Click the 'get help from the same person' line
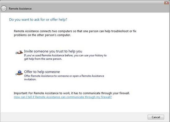This screenshot has width=170, height=122. [43, 59]
